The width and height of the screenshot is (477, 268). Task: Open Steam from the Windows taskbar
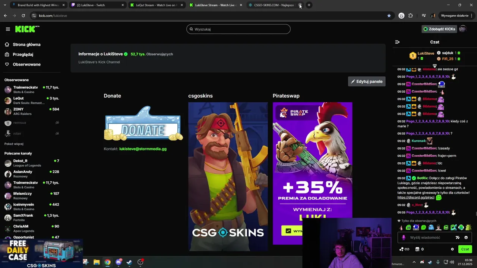click(x=129, y=262)
